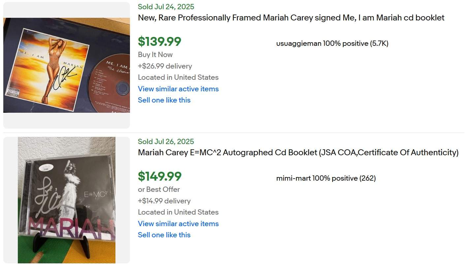Click the Sold Jul 26, 2025 label
Screen dimensions: 475x267
166,141
